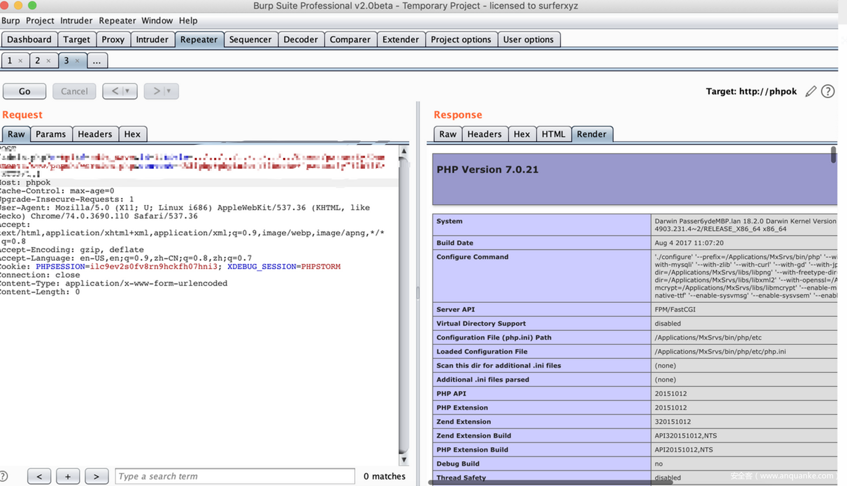Image resolution: width=847 pixels, height=486 pixels.
Task: Show the request Headers view
Action: (95, 134)
